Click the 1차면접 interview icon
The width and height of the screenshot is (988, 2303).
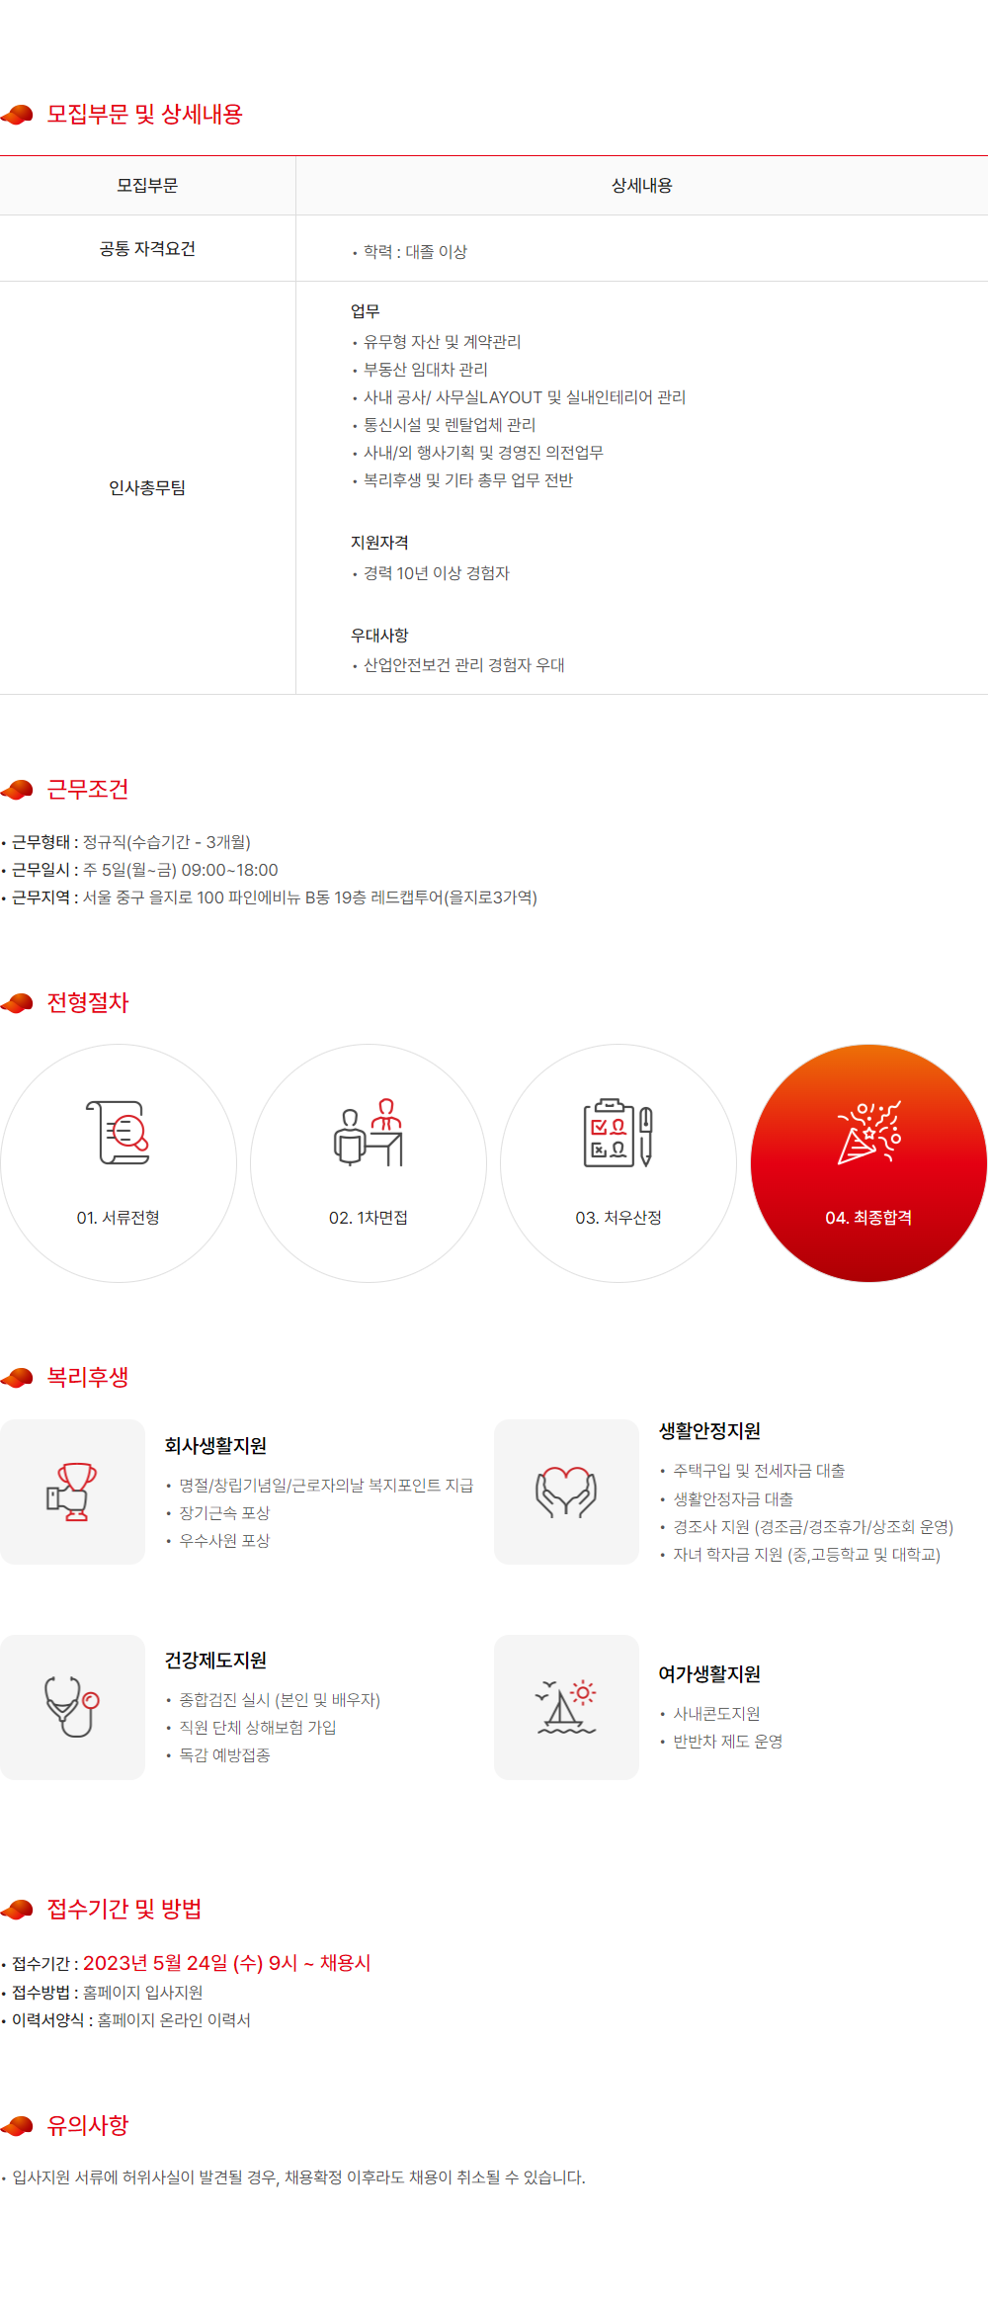tap(369, 1133)
